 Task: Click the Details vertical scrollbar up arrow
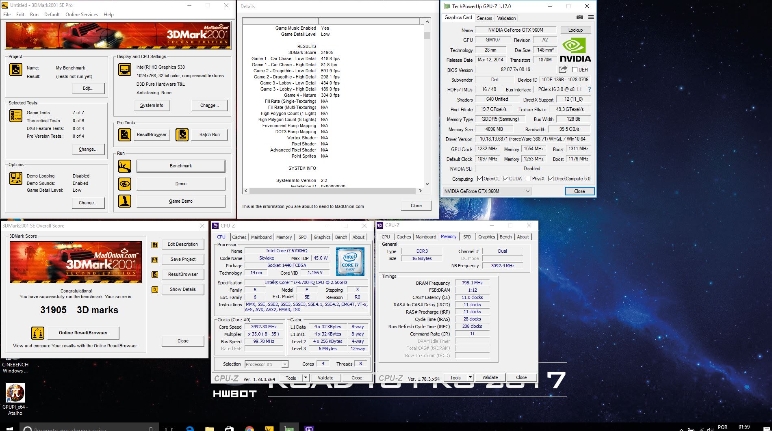point(427,22)
